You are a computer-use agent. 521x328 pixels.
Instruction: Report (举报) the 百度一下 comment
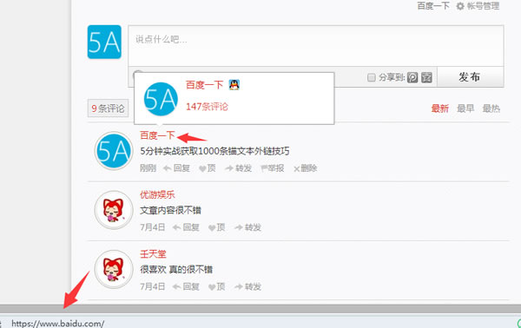[x=273, y=168]
